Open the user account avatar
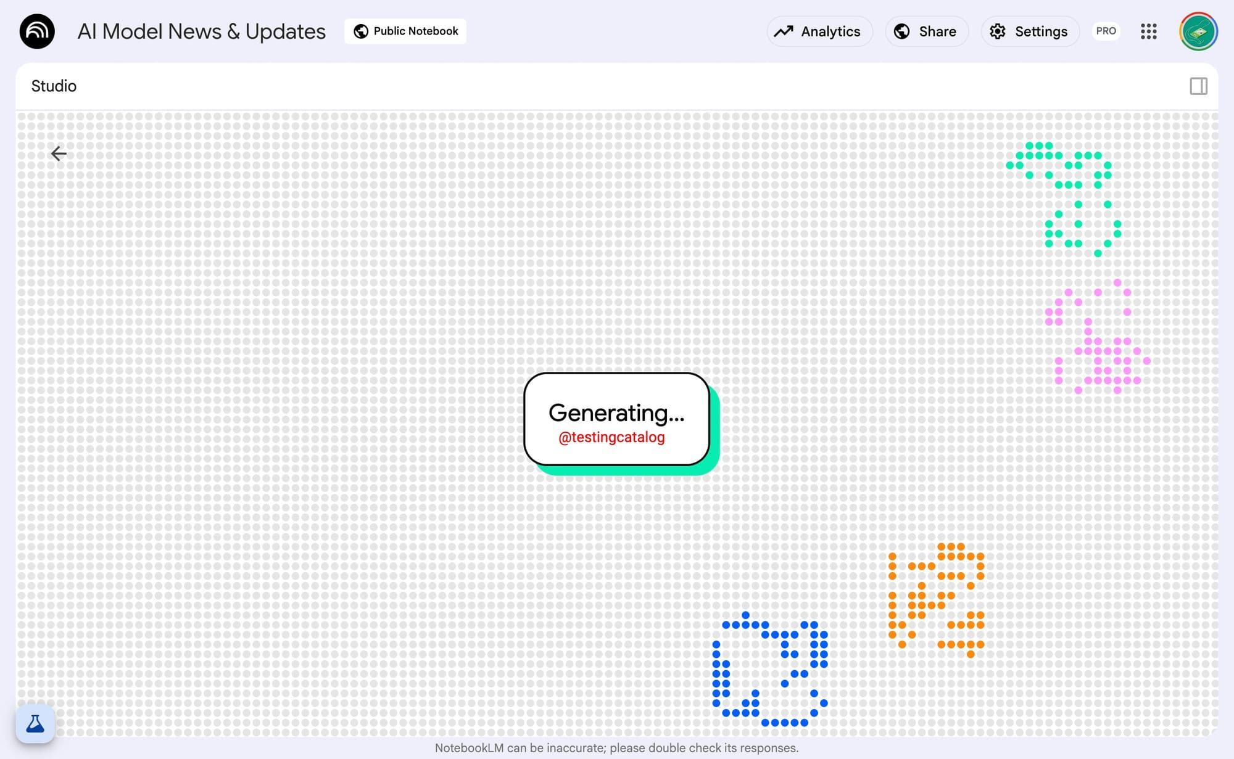Image resolution: width=1234 pixels, height=759 pixels. coord(1198,31)
